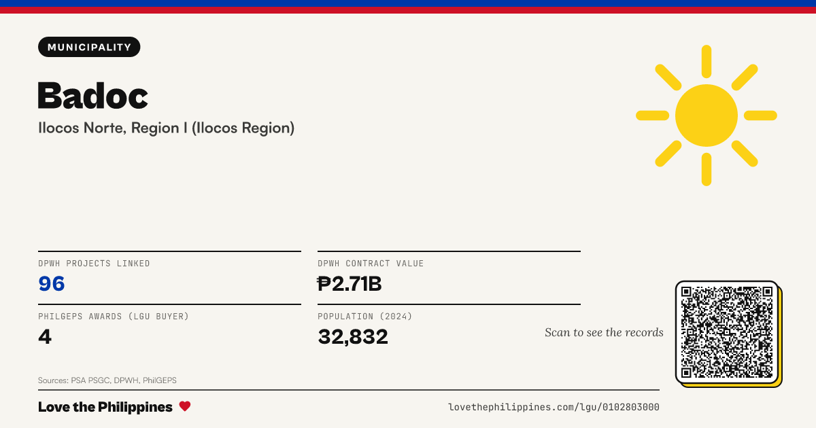Click the QR code image

[x=727, y=332]
